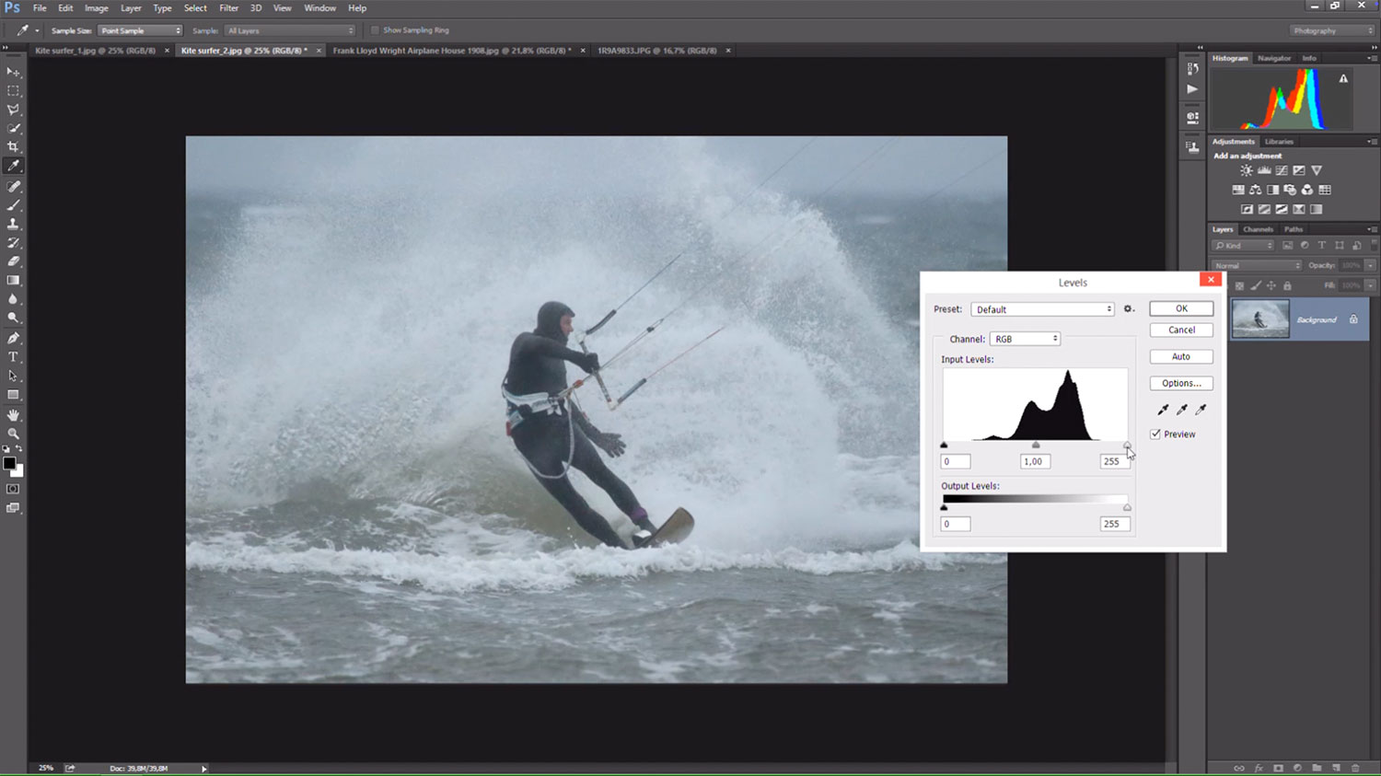Uncheck the Preview checkbox in Levels

pos(1155,434)
